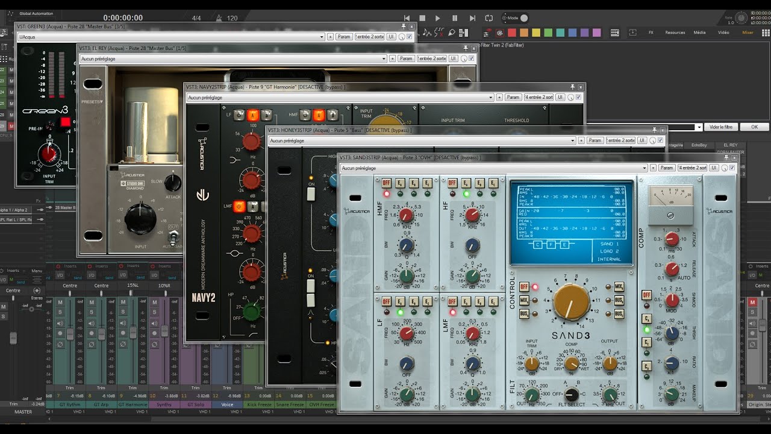The image size is (771, 434).
Task: Click the Vider le filtre button
Action: pyautogui.click(x=721, y=127)
